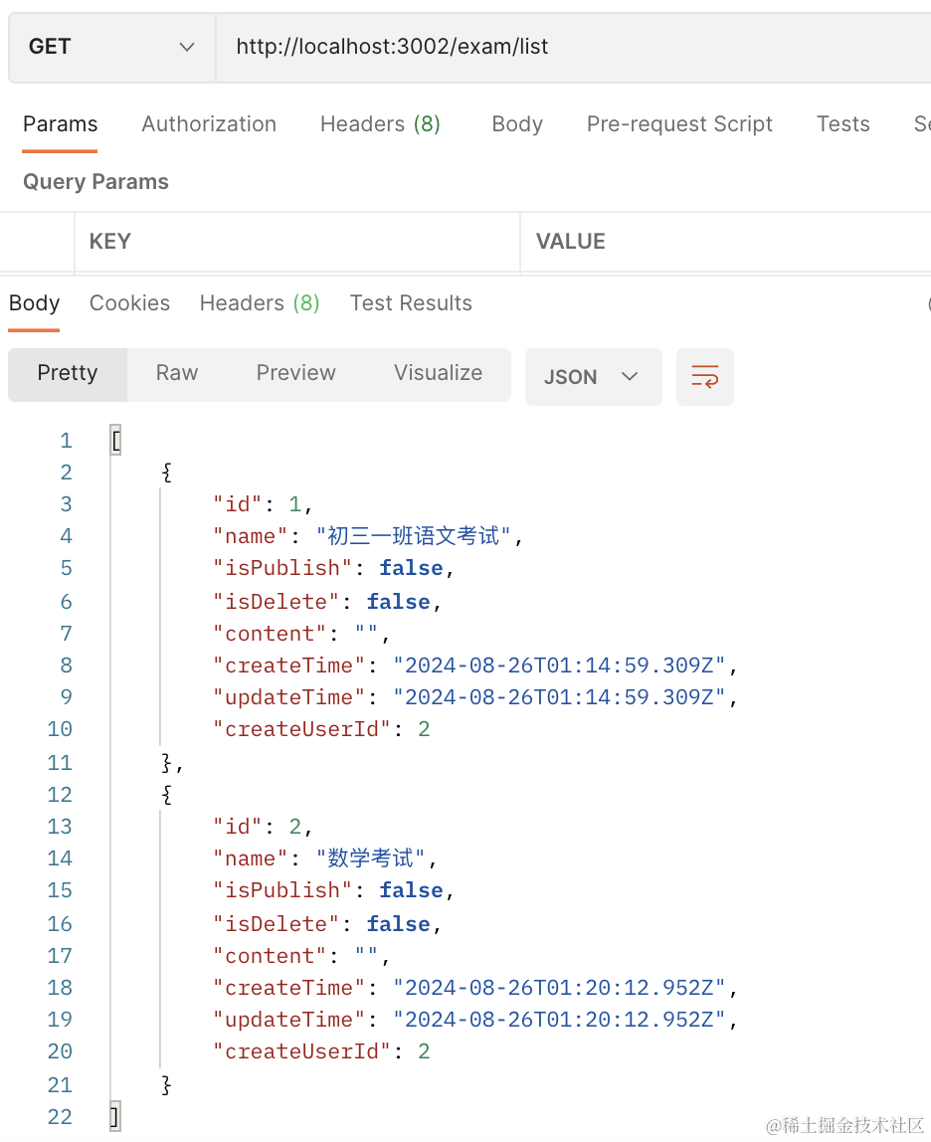931x1142 pixels.
Task: Expand the JSON response format dropdown
Action: click(x=592, y=376)
